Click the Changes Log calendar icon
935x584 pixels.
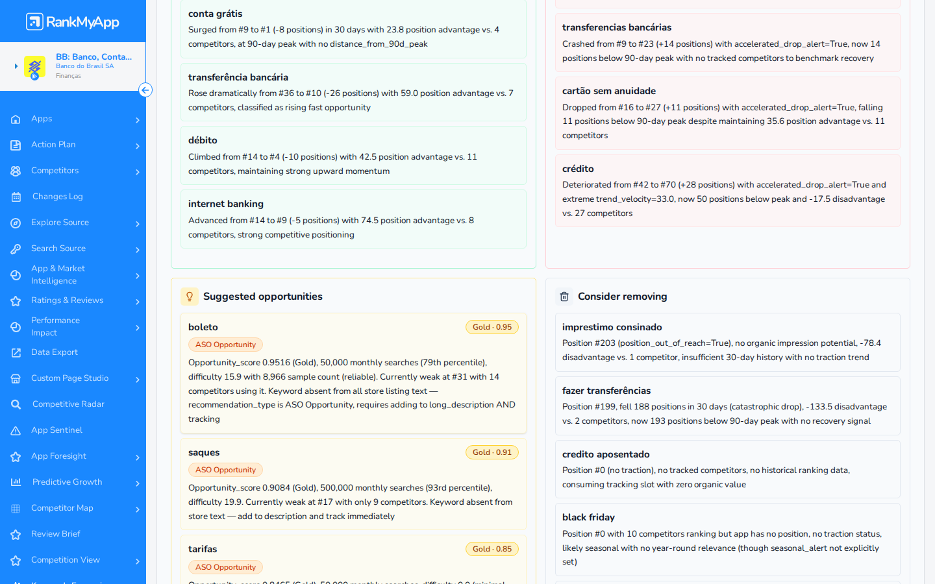pyautogui.click(x=16, y=197)
